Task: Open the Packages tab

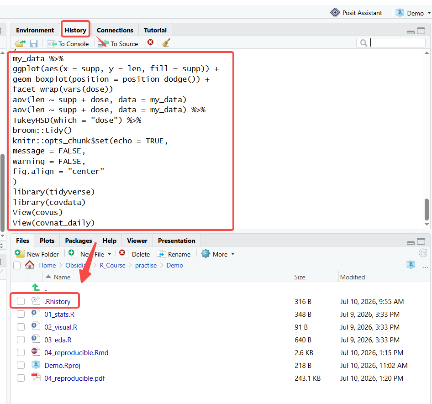Action: [x=79, y=241]
